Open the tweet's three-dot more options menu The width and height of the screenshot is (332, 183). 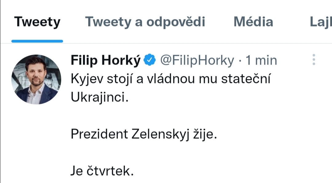pos(314,60)
